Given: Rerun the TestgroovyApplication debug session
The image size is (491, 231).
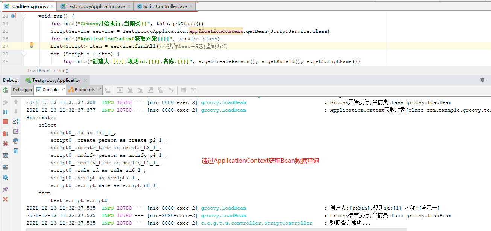Looking at the screenshot, I should click(x=5, y=90).
